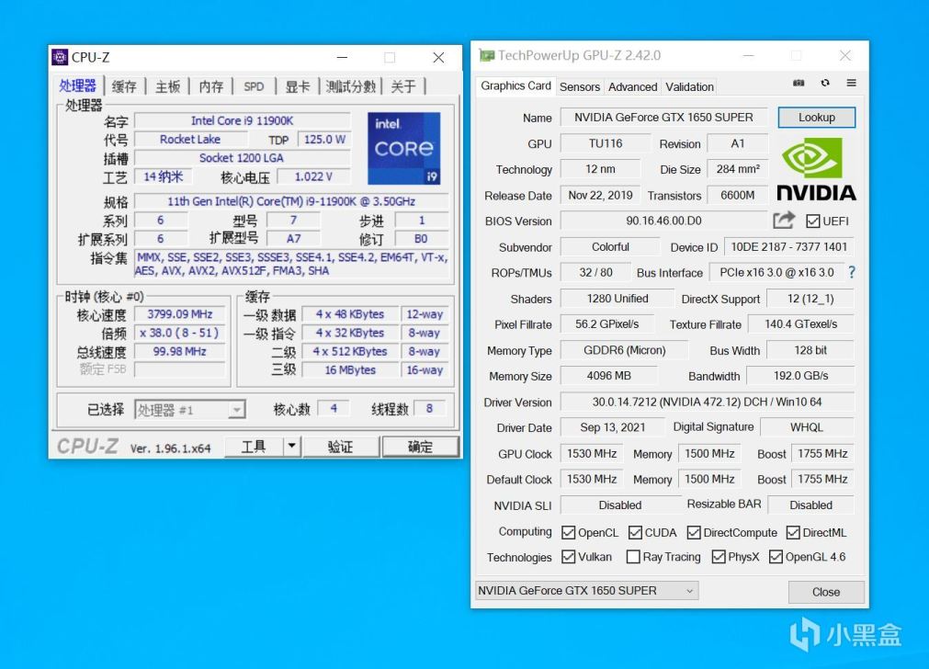Toggle the UEFI checkbox
The height and width of the screenshot is (669, 929).
click(813, 221)
